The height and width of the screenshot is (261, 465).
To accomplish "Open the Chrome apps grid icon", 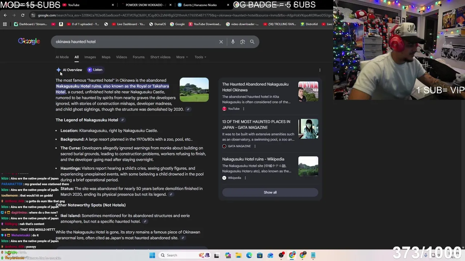I will click(x=5, y=24).
